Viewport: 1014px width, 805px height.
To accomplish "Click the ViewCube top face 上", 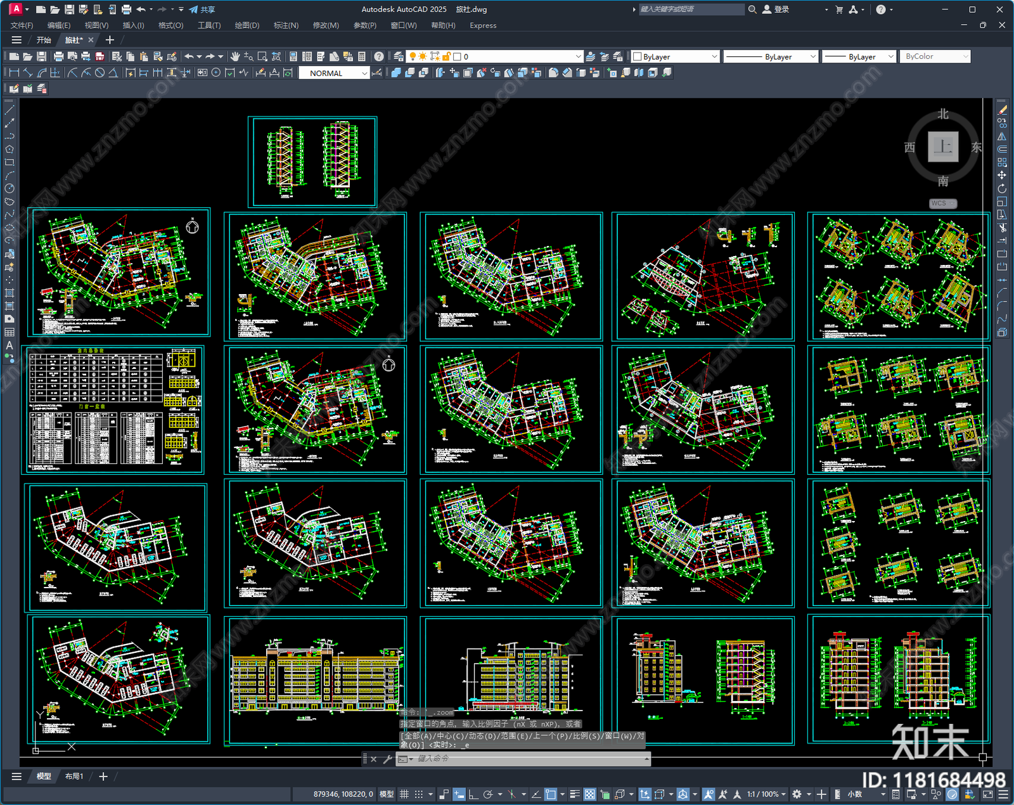I will click(x=942, y=147).
